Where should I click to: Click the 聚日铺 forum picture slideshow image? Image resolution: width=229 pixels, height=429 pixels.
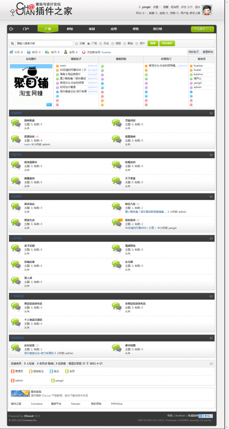[x=31, y=85]
